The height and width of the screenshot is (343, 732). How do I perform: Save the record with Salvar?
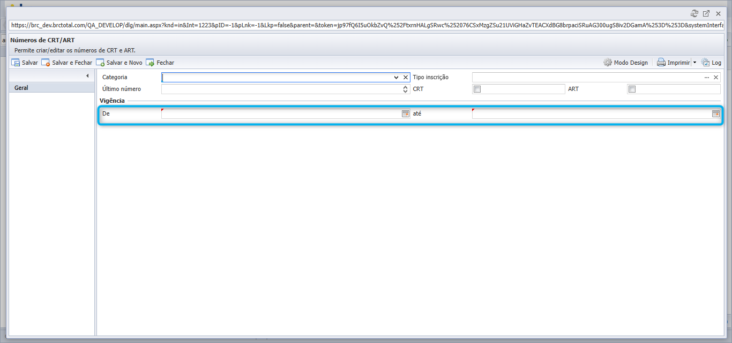click(25, 63)
